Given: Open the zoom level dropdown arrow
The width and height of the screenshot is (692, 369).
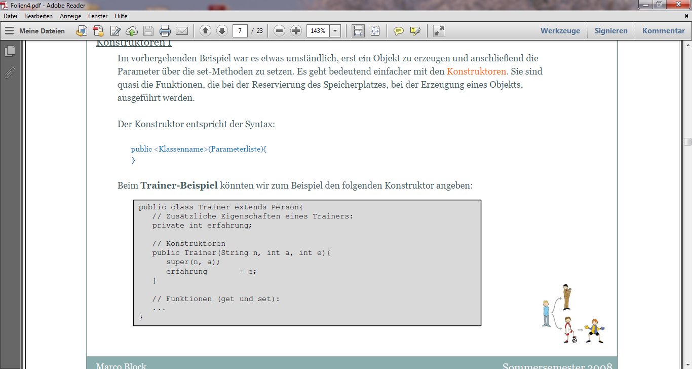Looking at the screenshot, I should [335, 31].
